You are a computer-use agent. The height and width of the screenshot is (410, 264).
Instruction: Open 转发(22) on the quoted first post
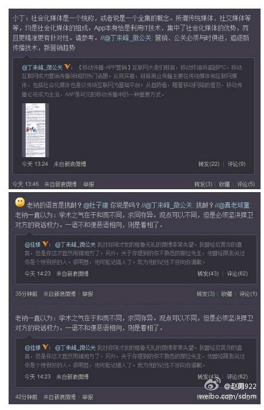click(x=208, y=164)
